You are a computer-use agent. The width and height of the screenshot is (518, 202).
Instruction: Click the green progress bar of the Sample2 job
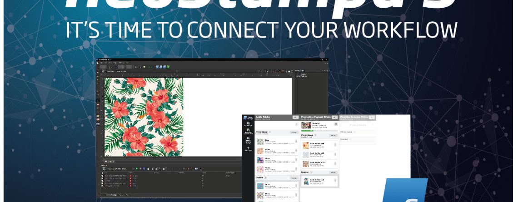pos(307,131)
